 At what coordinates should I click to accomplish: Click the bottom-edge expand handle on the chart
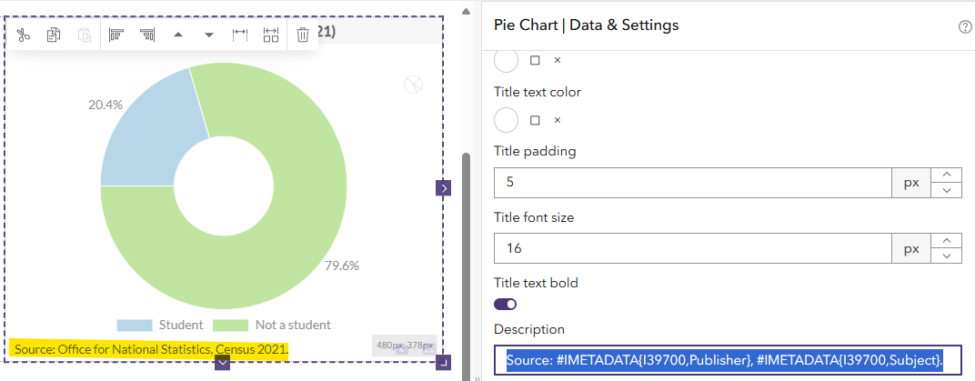[x=223, y=363]
